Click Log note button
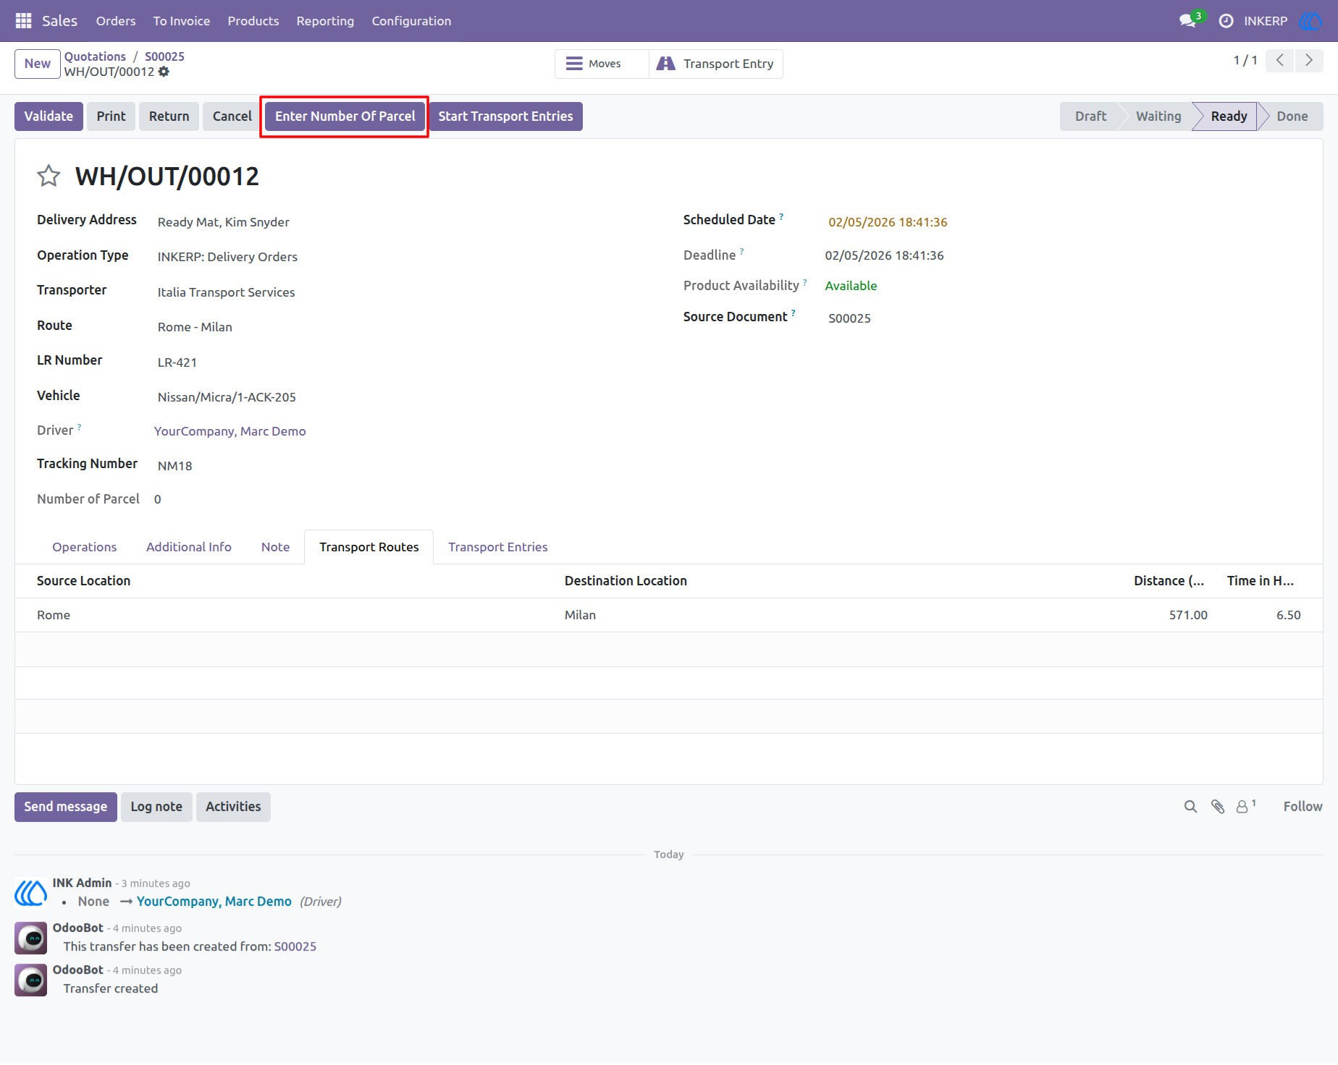The image size is (1338, 1065). pyautogui.click(x=156, y=807)
